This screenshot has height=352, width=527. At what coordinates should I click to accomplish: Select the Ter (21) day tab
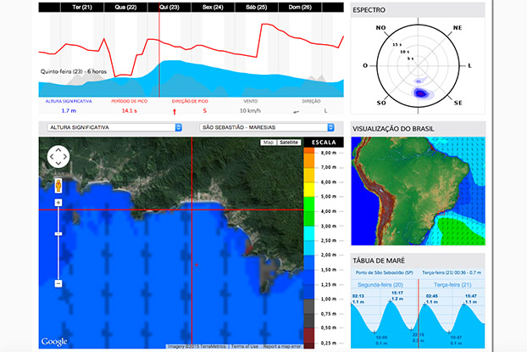82,7
